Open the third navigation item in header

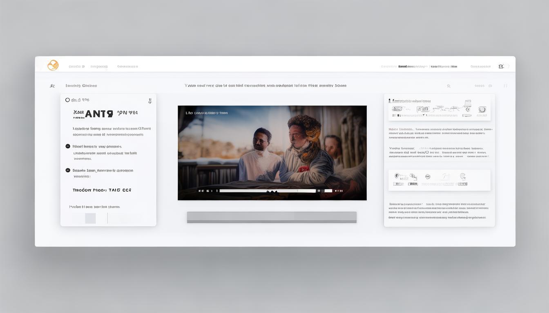click(x=127, y=66)
